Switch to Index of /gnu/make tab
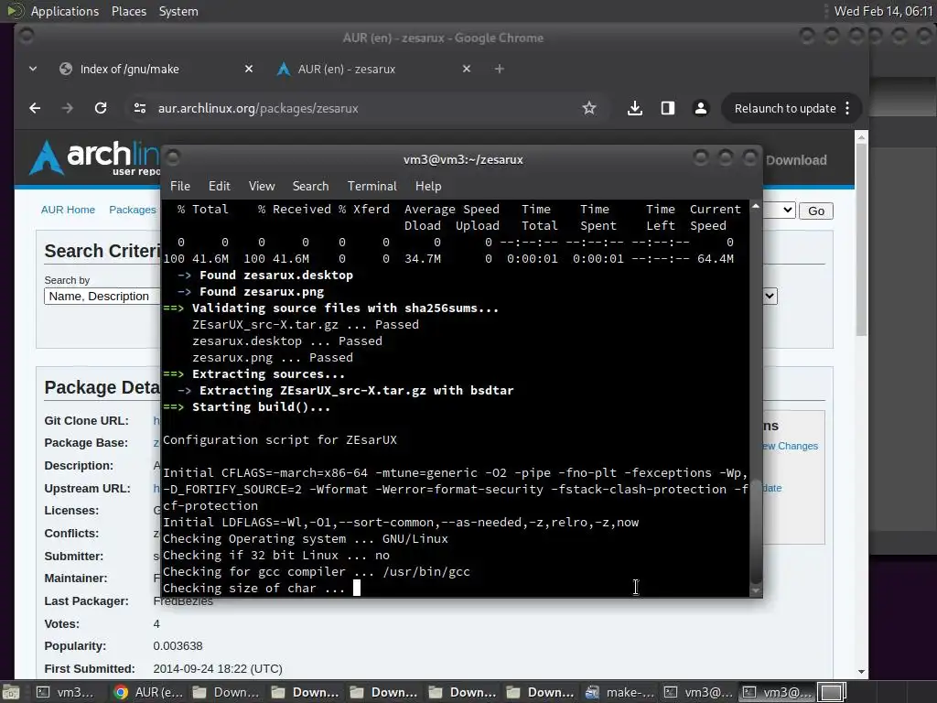The image size is (937, 703). coord(130,69)
